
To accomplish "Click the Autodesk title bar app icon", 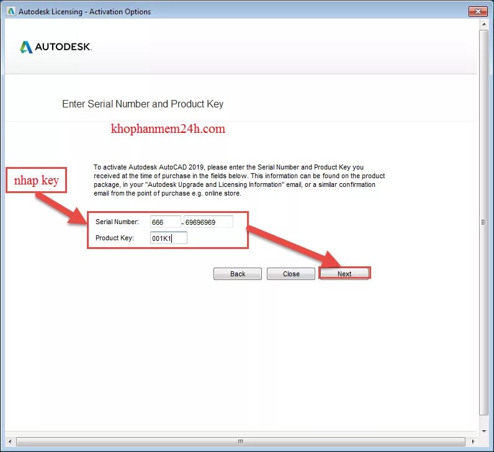I will pyautogui.click(x=11, y=11).
